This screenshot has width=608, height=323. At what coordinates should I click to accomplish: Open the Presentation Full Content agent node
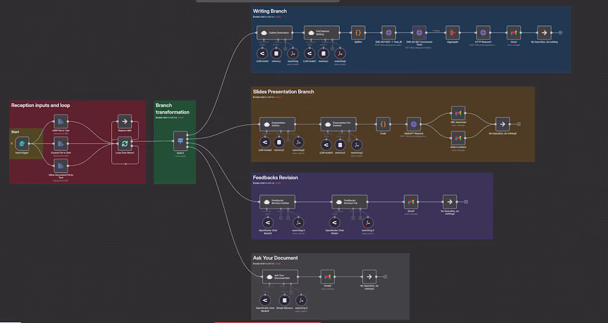coord(338,124)
